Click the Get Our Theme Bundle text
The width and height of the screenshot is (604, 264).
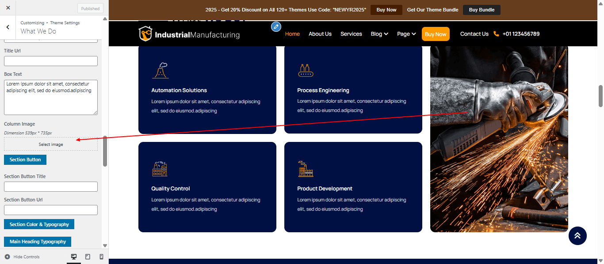[x=432, y=10]
